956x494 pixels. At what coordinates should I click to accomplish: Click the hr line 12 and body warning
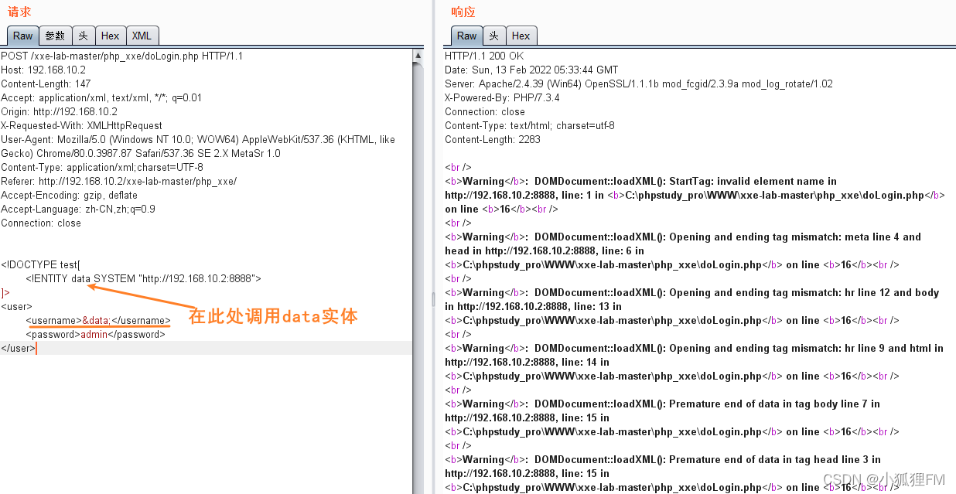tap(692, 306)
